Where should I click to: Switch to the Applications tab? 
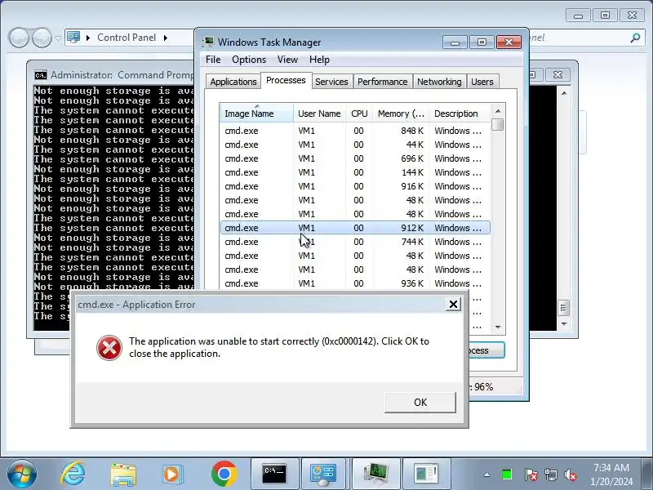(233, 82)
